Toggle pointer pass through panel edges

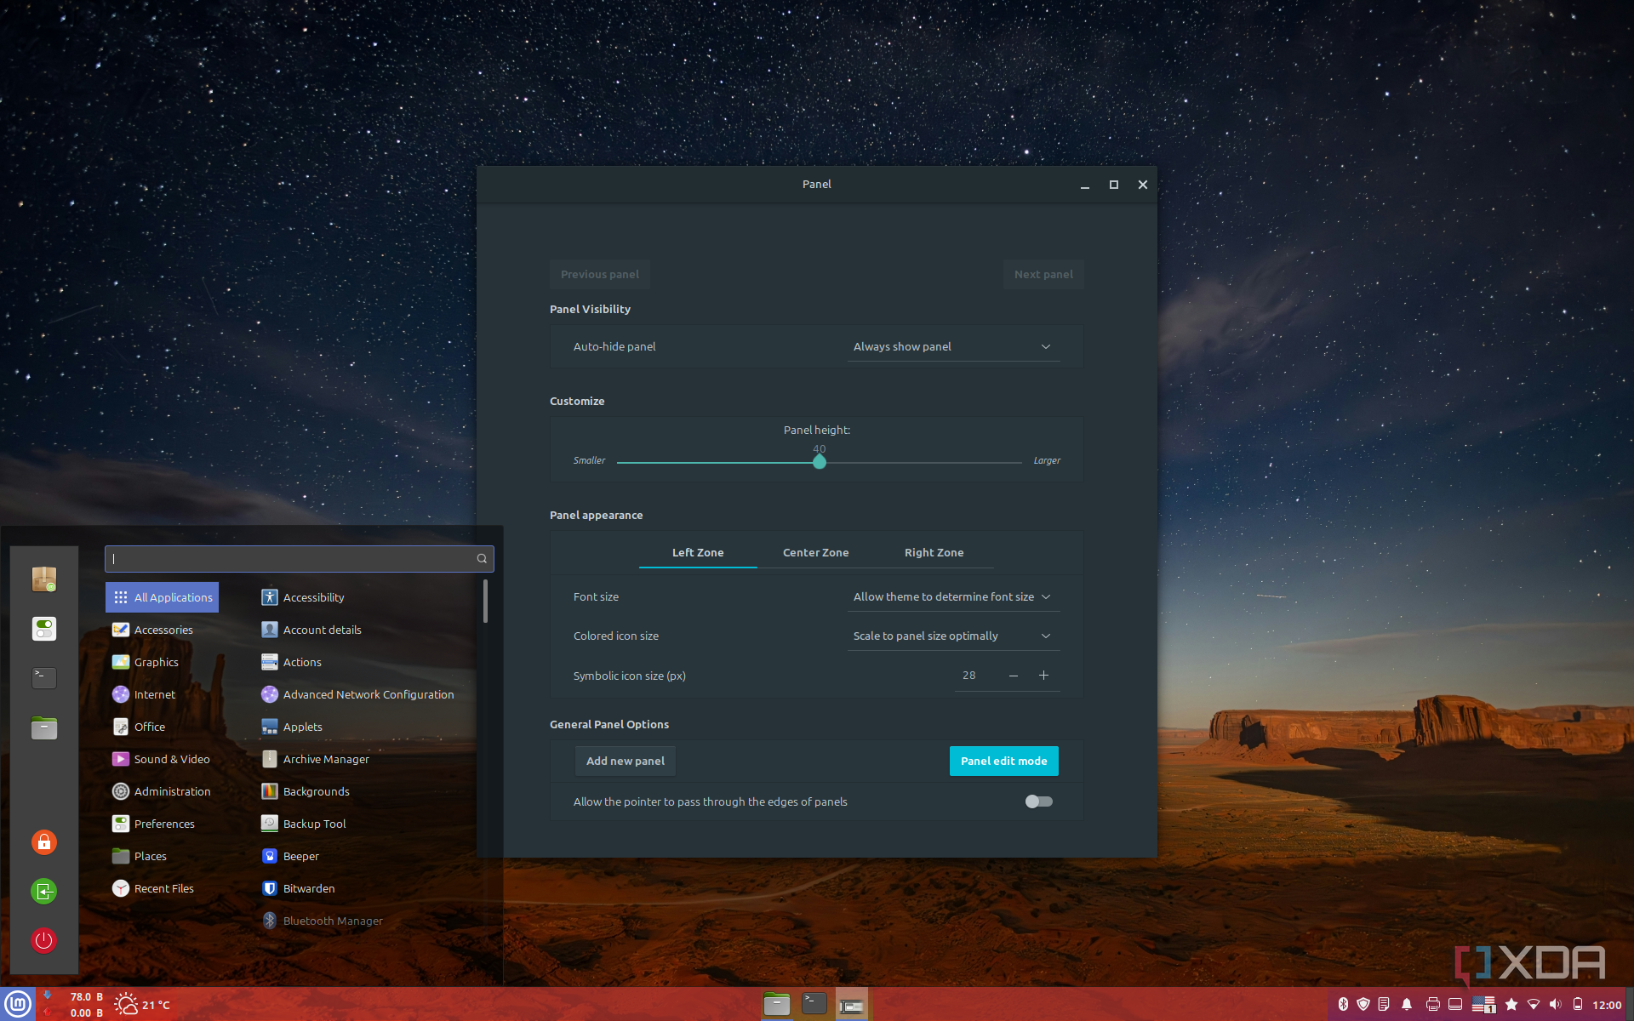pos(1038,801)
